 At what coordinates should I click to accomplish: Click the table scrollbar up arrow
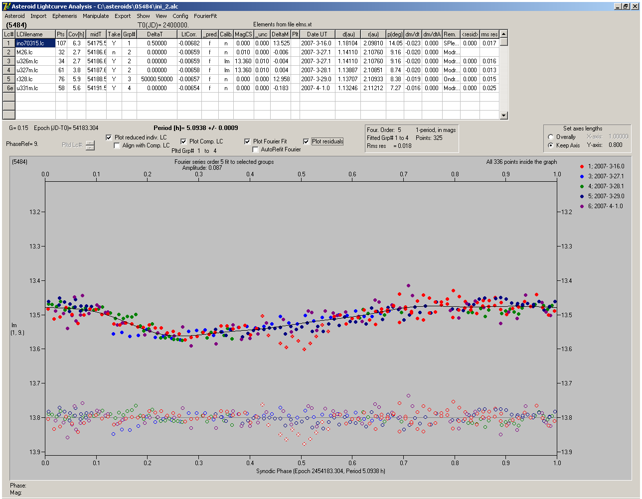503,34
